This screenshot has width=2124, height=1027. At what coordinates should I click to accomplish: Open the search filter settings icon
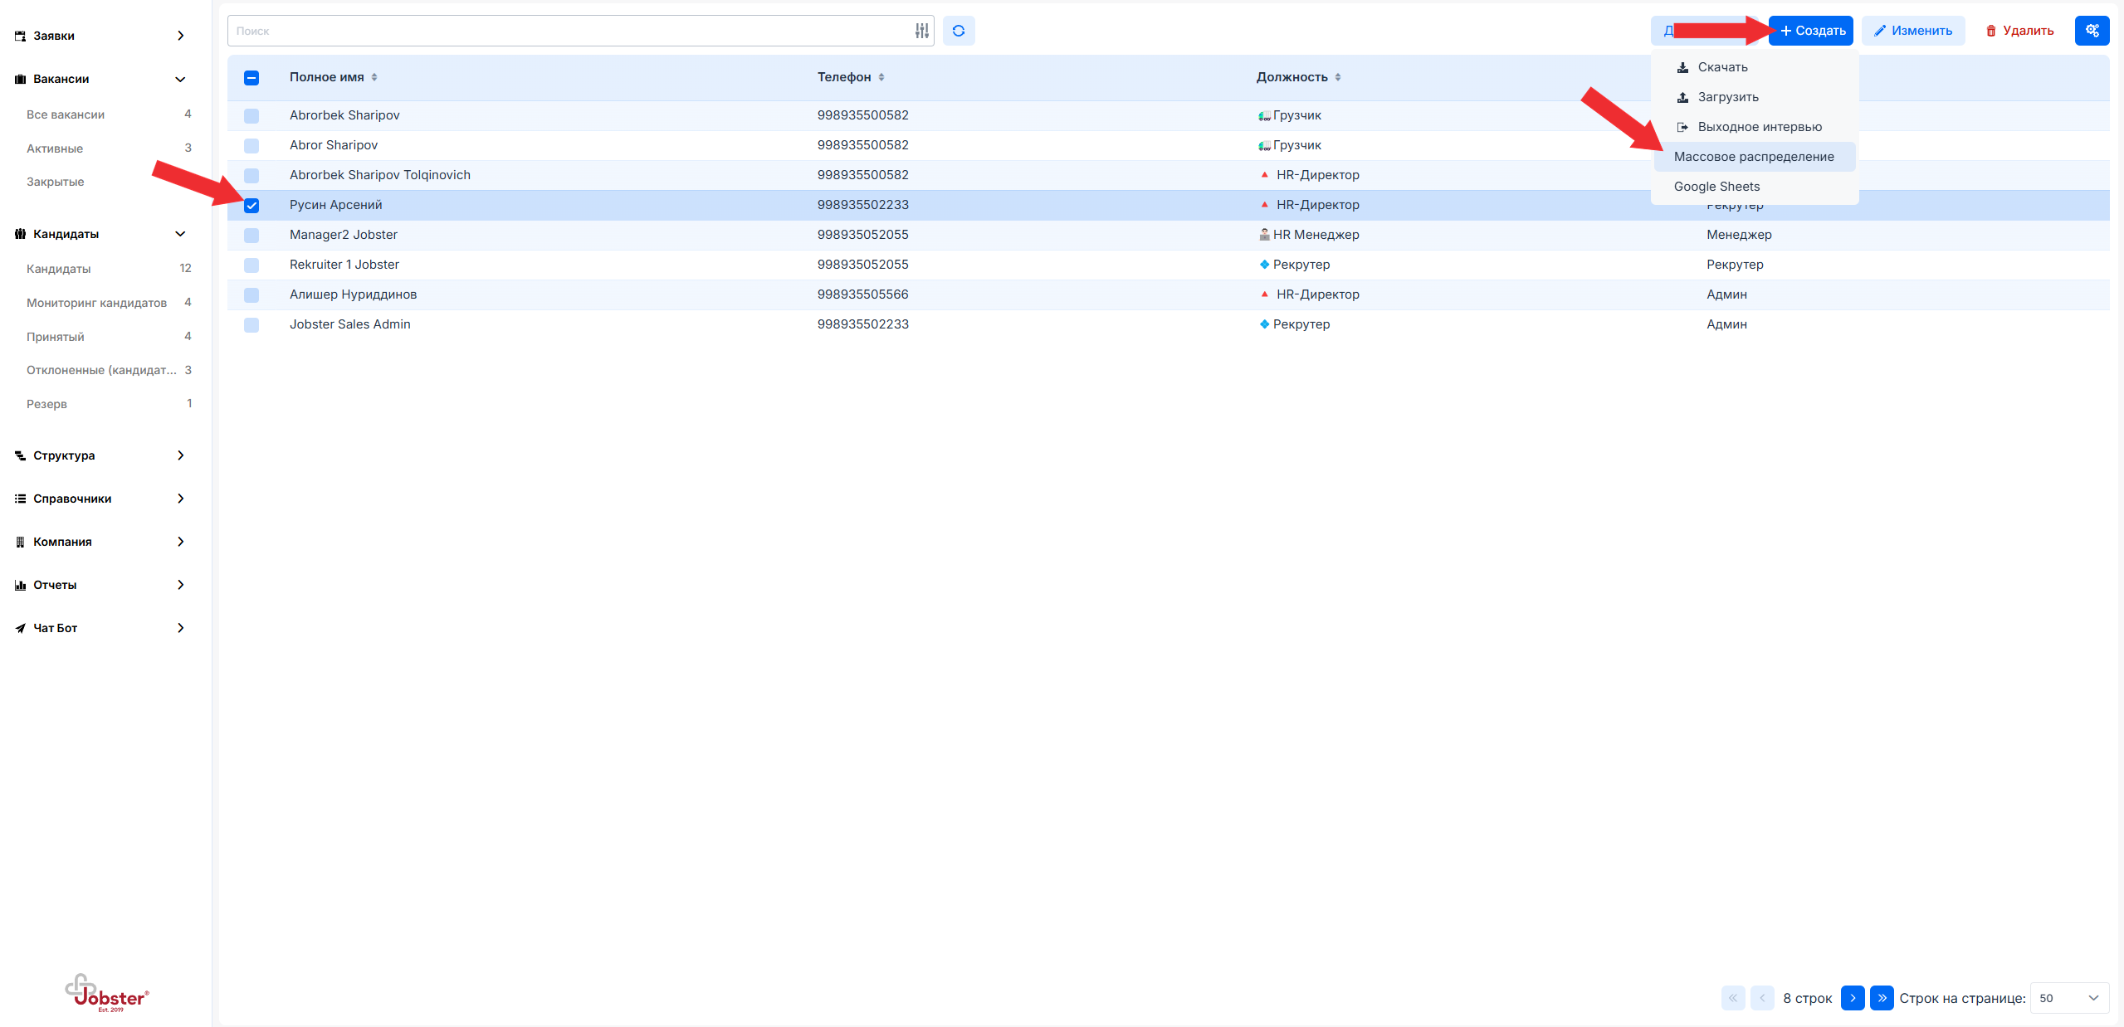921,31
